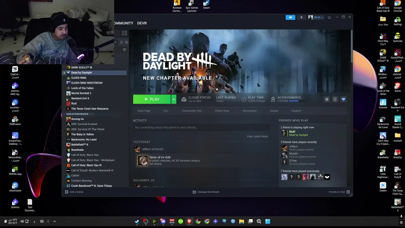Click Terror of LV-426 achievement thumbnail
The image size is (405, 228).
142,161
